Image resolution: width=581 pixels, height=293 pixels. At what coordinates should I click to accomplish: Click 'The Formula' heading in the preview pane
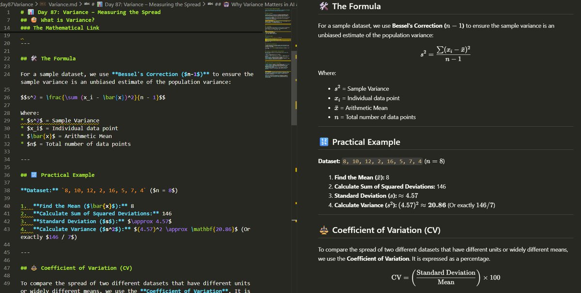coord(356,6)
